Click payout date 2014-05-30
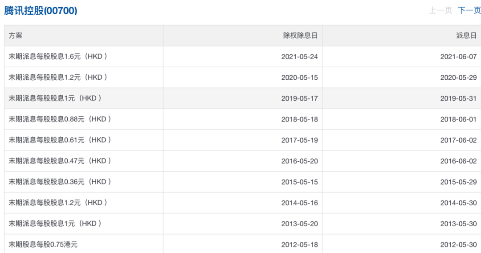Image resolution: width=481 pixels, height=253 pixels. click(x=458, y=203)
